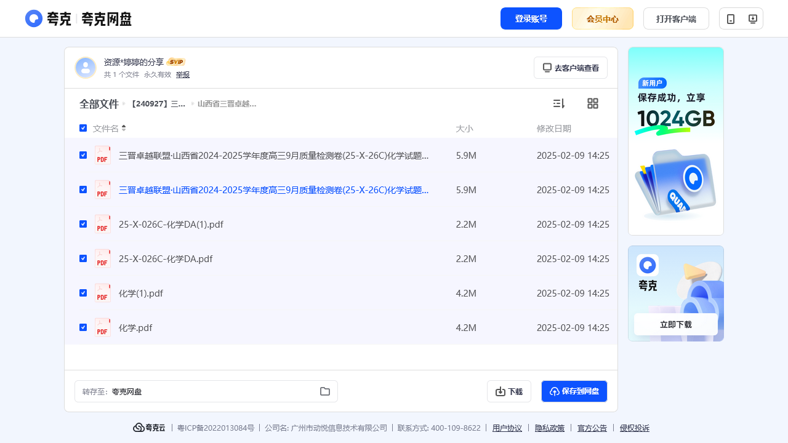The image size is (788, 443).
Task: Click 立即下载 in the Quark ad
Action: [x=676, y=324]
